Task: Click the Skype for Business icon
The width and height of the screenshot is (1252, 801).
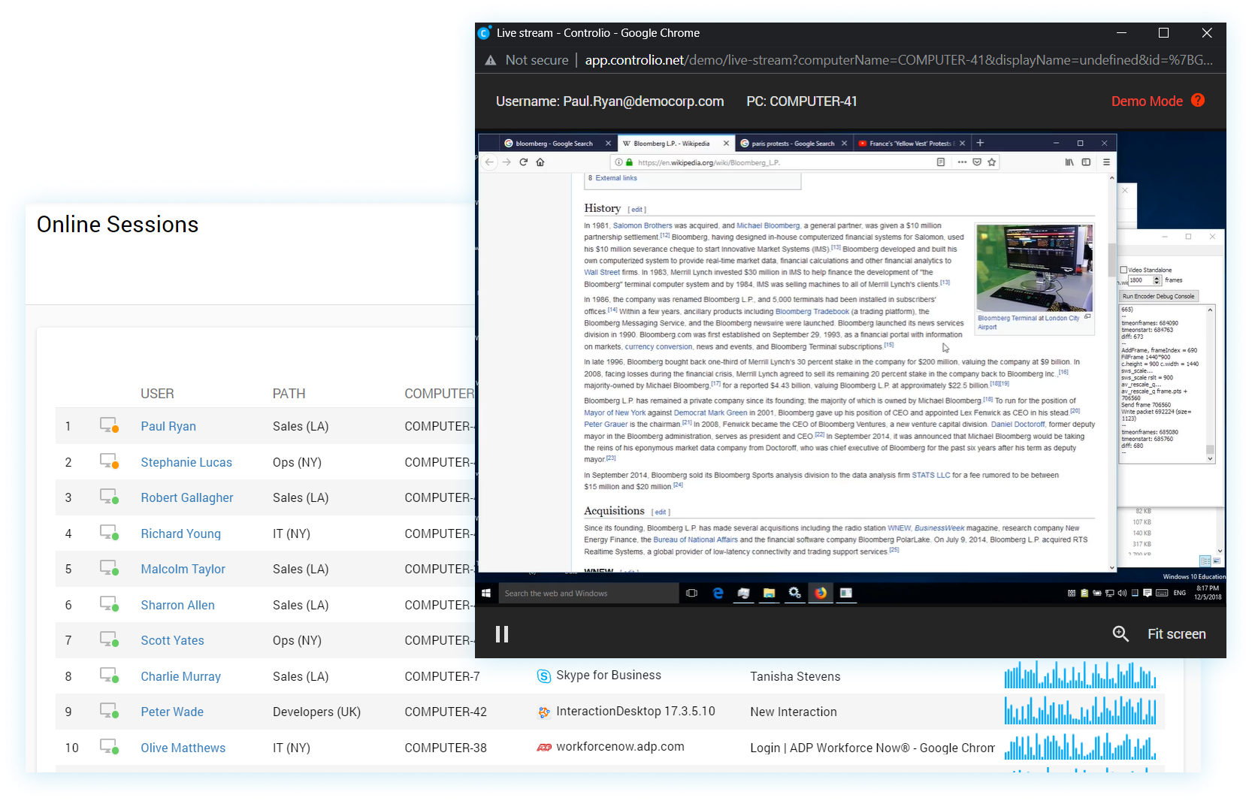Action: click(543, 676)
